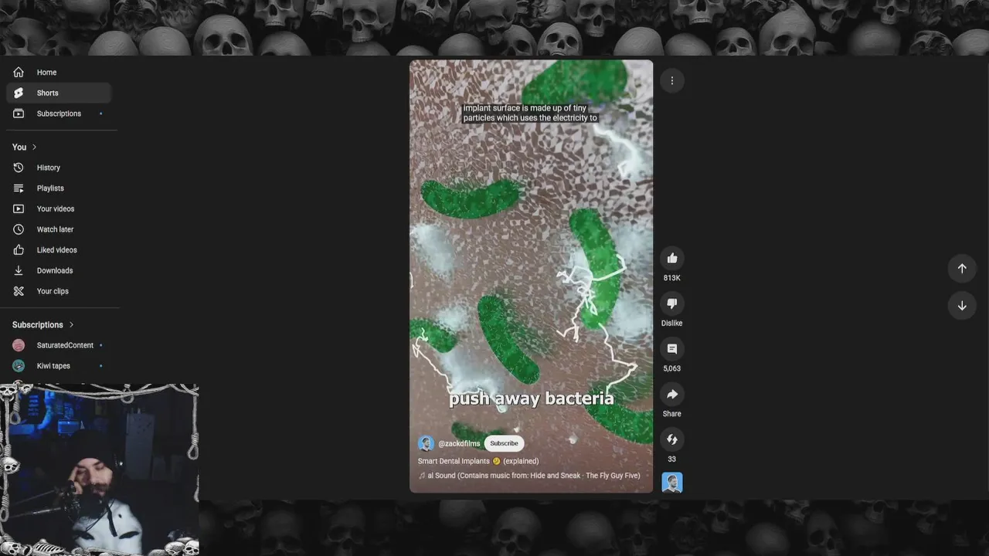Click the SaturatedContent channel avatar

19,345
